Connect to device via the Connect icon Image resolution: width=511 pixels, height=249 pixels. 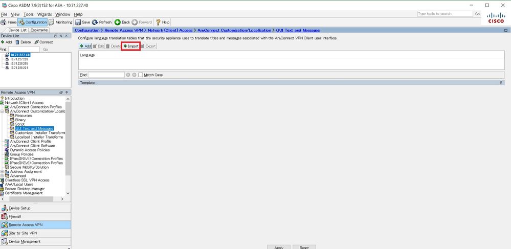(43, 42)
